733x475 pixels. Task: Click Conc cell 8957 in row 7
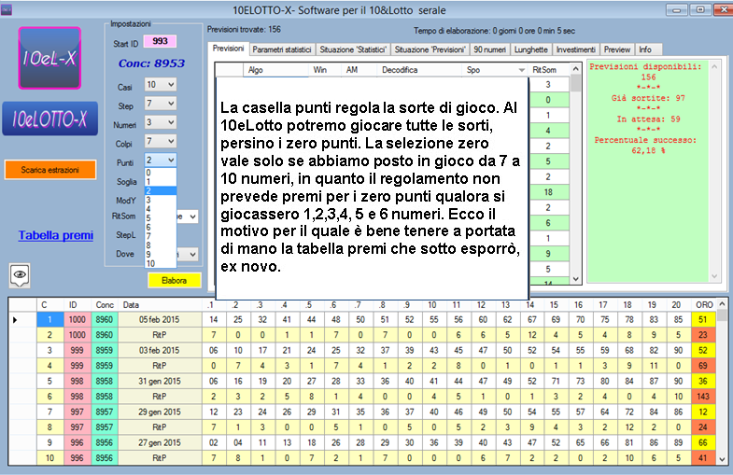105,412
